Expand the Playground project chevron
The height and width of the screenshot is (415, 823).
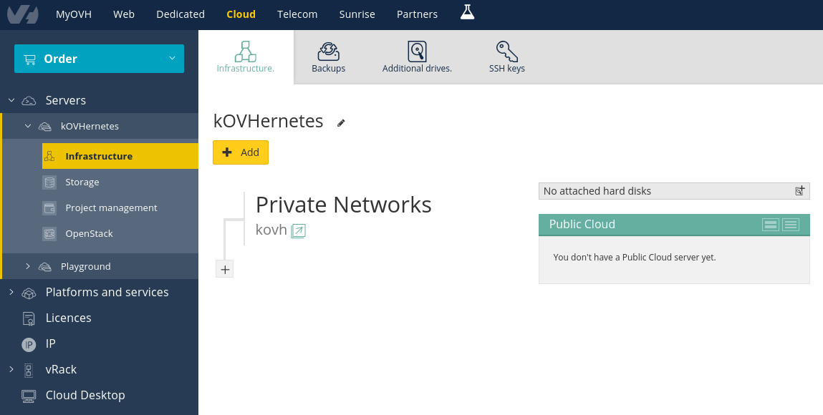(28, 266)
